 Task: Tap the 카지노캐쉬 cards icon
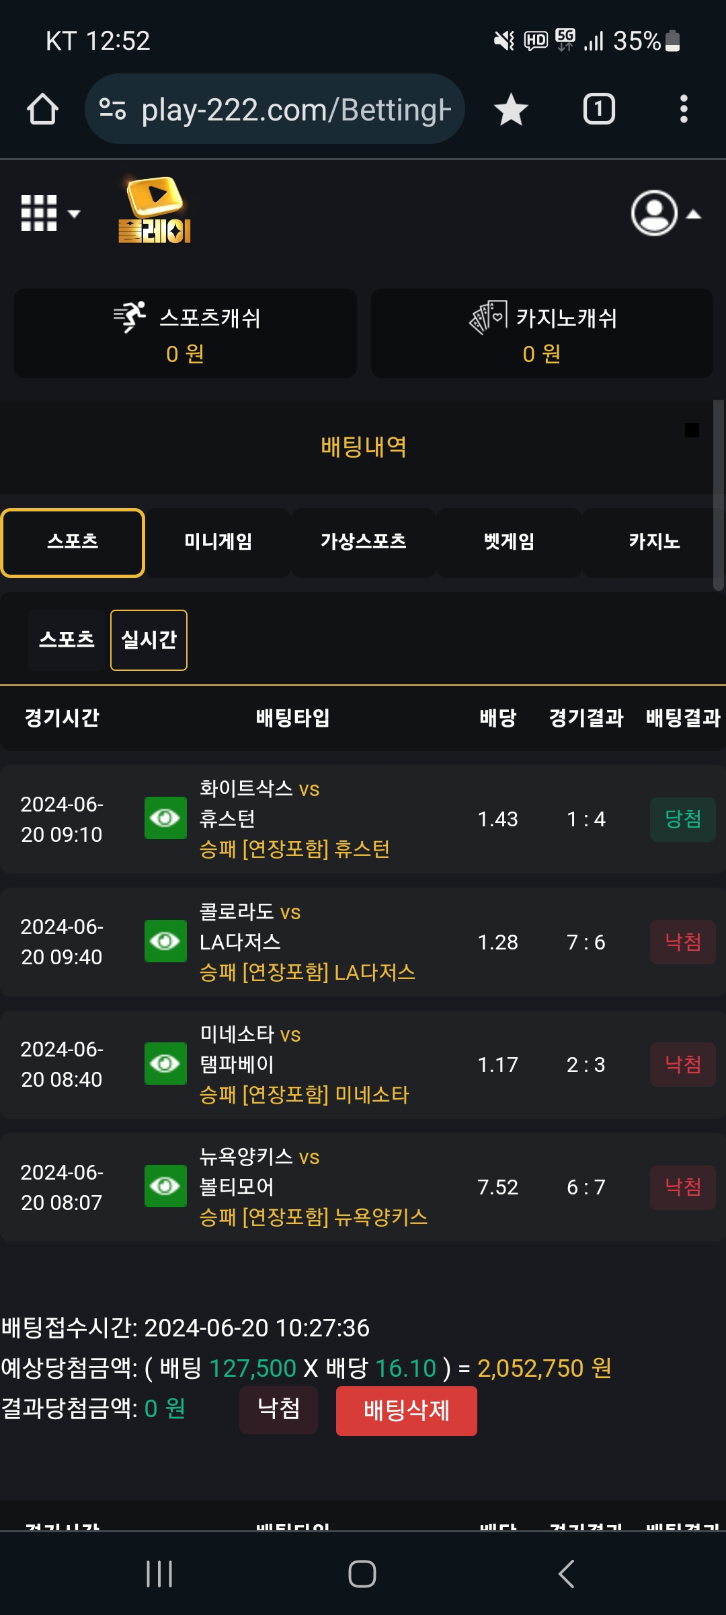[x=488, y=317]
